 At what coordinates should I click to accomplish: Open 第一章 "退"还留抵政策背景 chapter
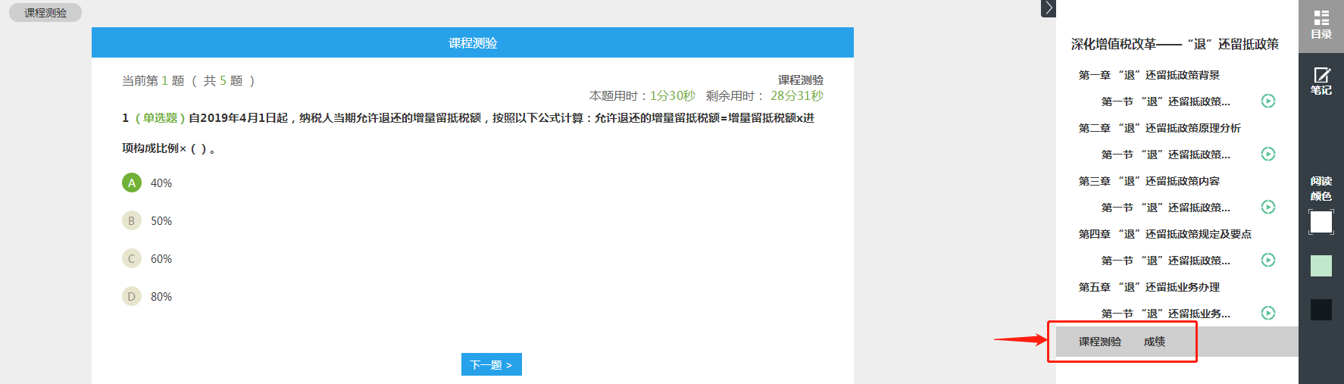1149,75
